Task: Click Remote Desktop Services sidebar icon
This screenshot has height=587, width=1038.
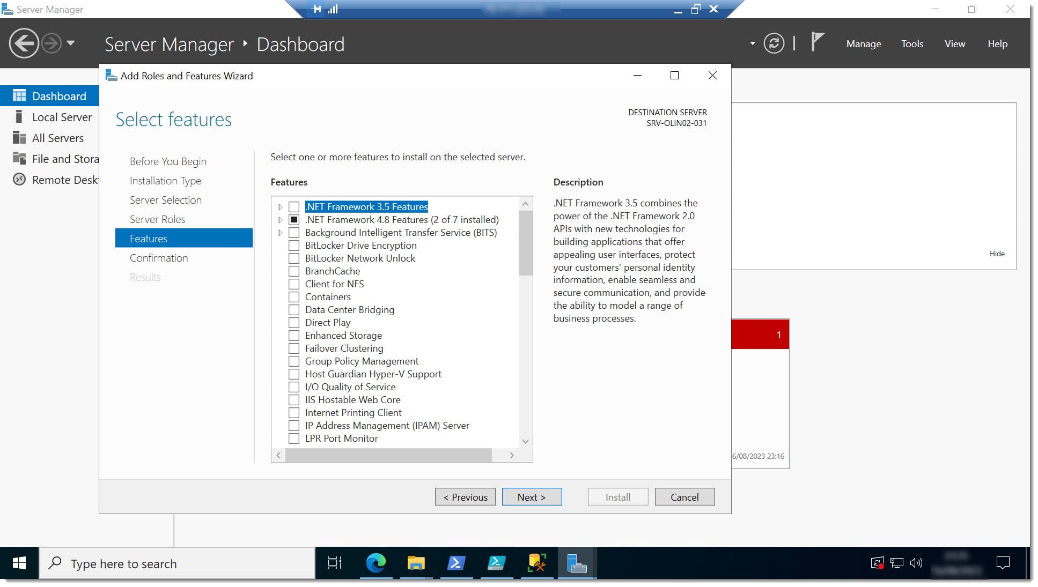Action: pos(19,180)
